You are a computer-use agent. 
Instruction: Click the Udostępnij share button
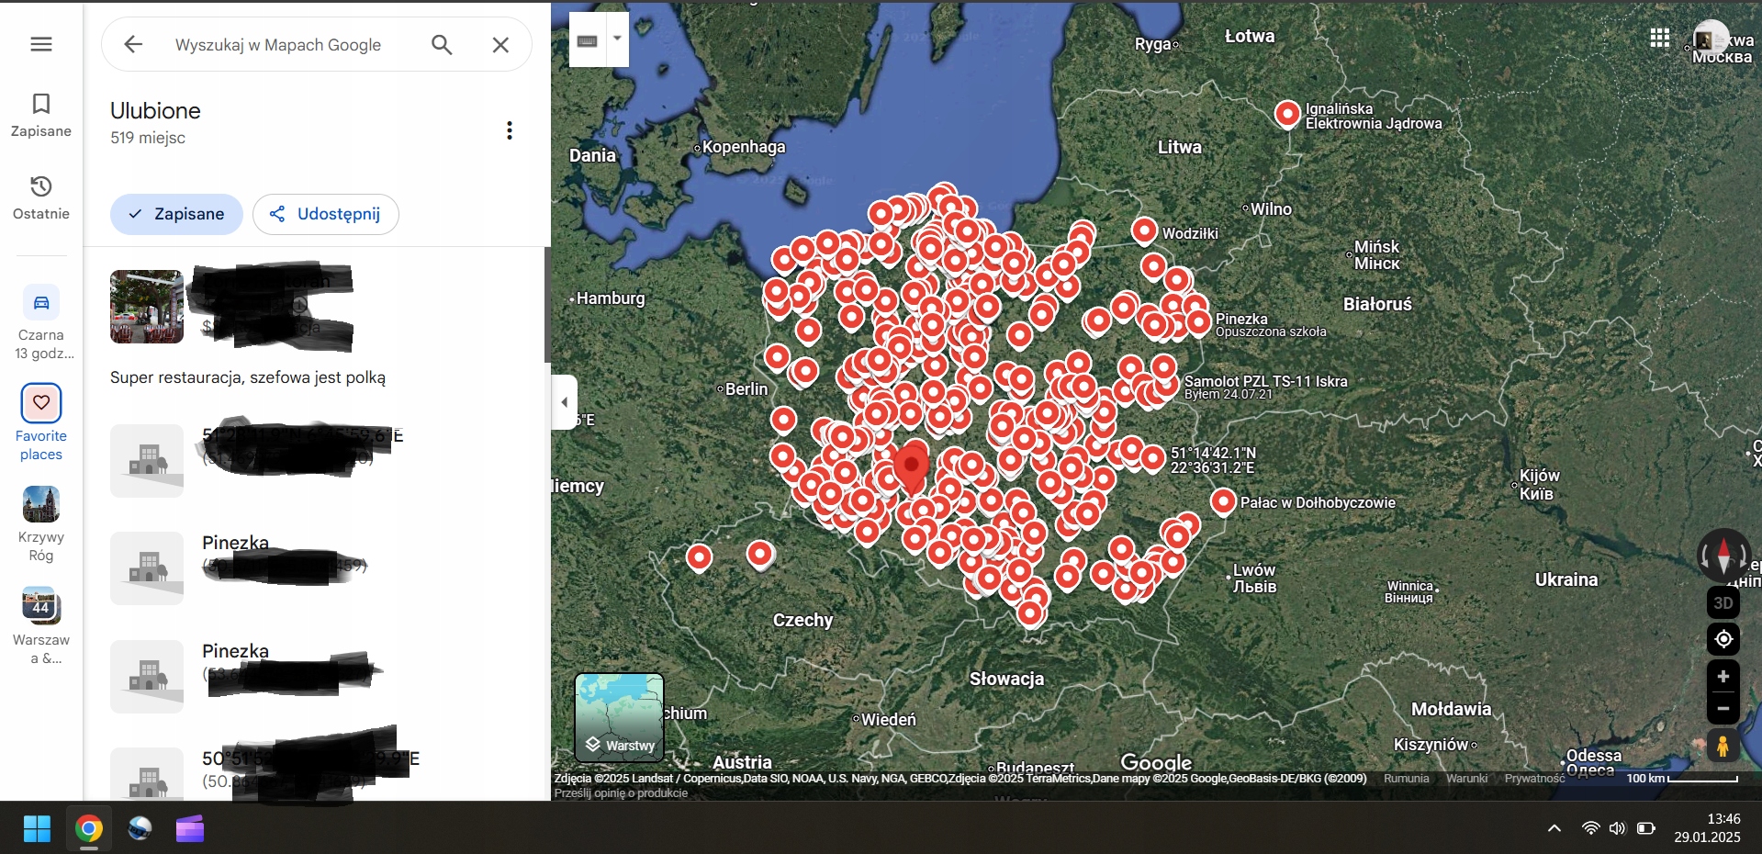click(325, 214)
